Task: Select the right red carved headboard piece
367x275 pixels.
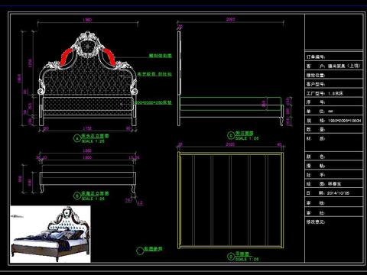Action: [x=109, y=58]
